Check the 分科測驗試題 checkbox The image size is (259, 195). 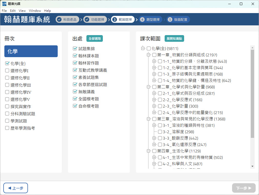[7, 114]
